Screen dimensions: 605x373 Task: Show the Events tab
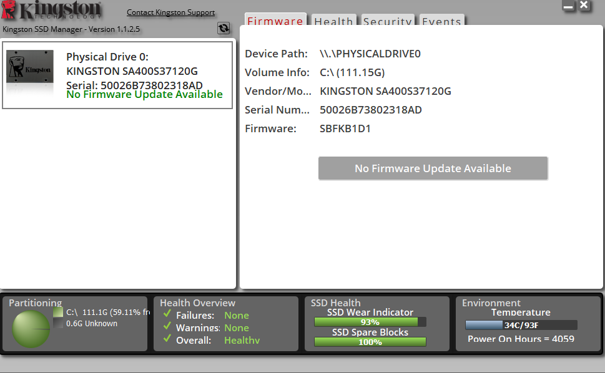[442, 21]
